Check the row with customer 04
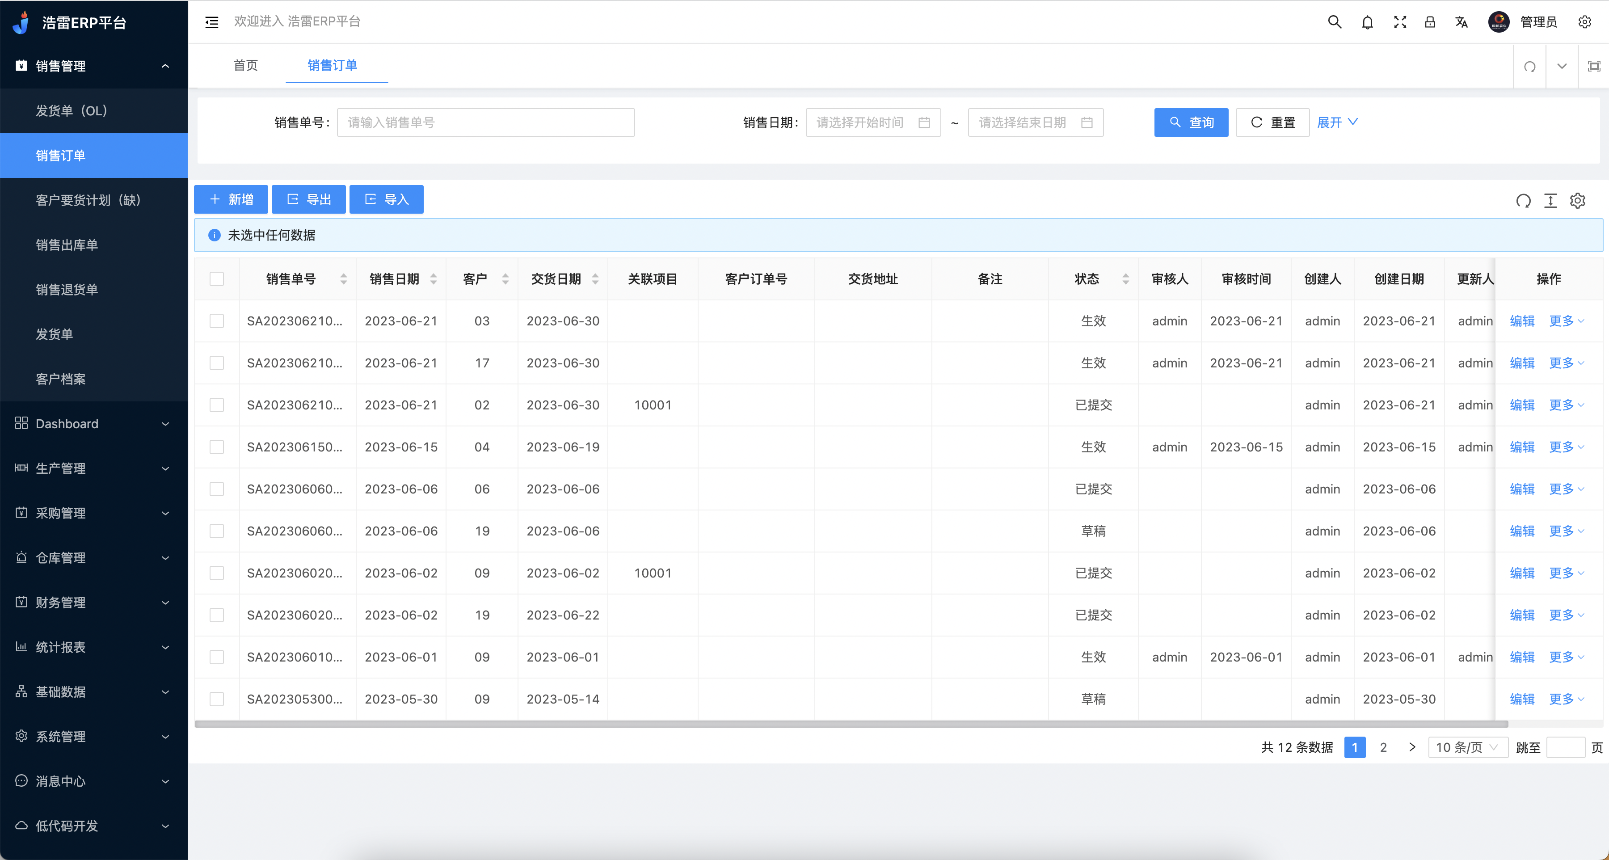1609x860 pixels. 217,447
